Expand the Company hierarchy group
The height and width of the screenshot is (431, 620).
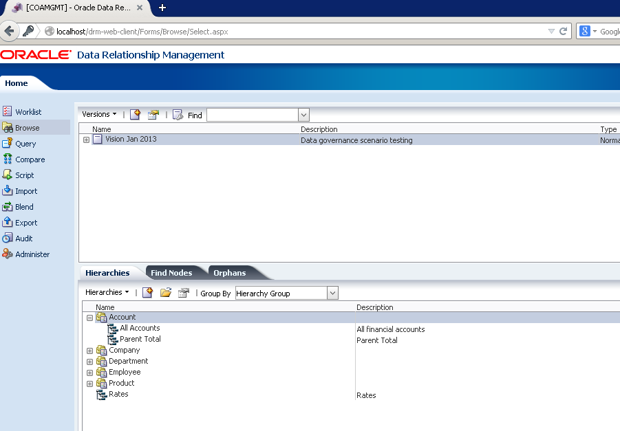[89, 351]
